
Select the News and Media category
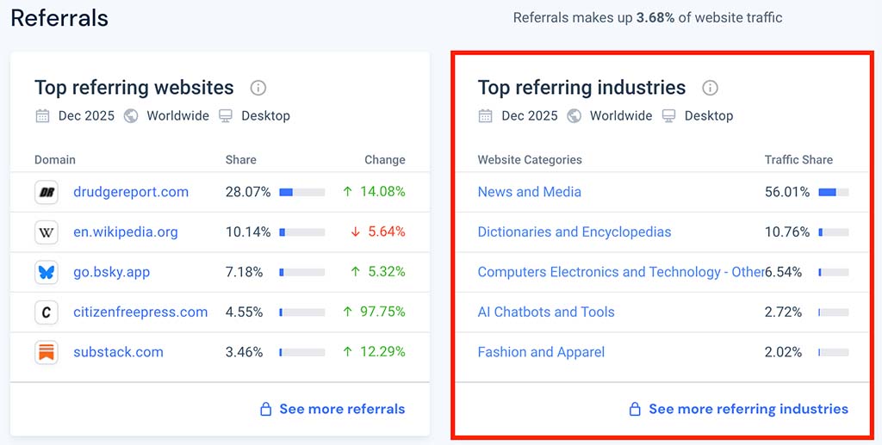point(530,192)
